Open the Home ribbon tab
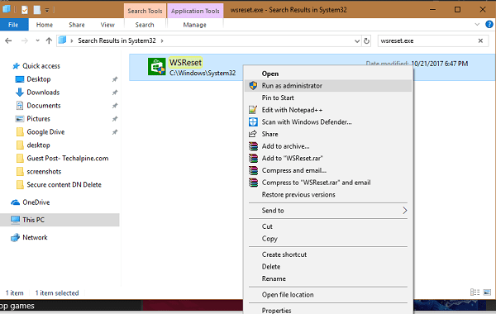 coord(45,25)
